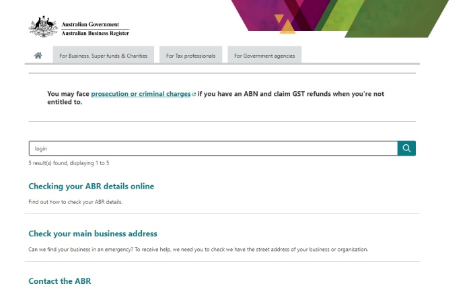The height and width of the screenshot is (302, 471).
Task: Focus the search box containing login
Action: [x=213, y=148]
